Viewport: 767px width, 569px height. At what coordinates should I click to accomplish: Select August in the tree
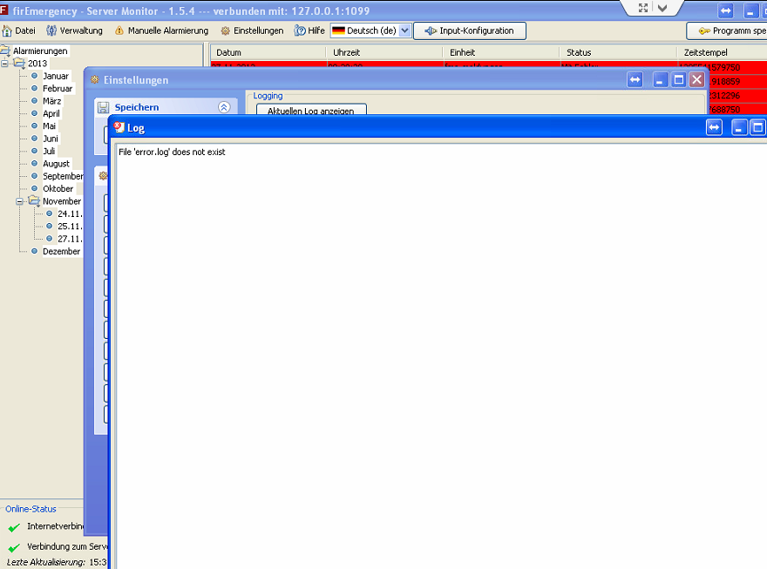point(56,164)
